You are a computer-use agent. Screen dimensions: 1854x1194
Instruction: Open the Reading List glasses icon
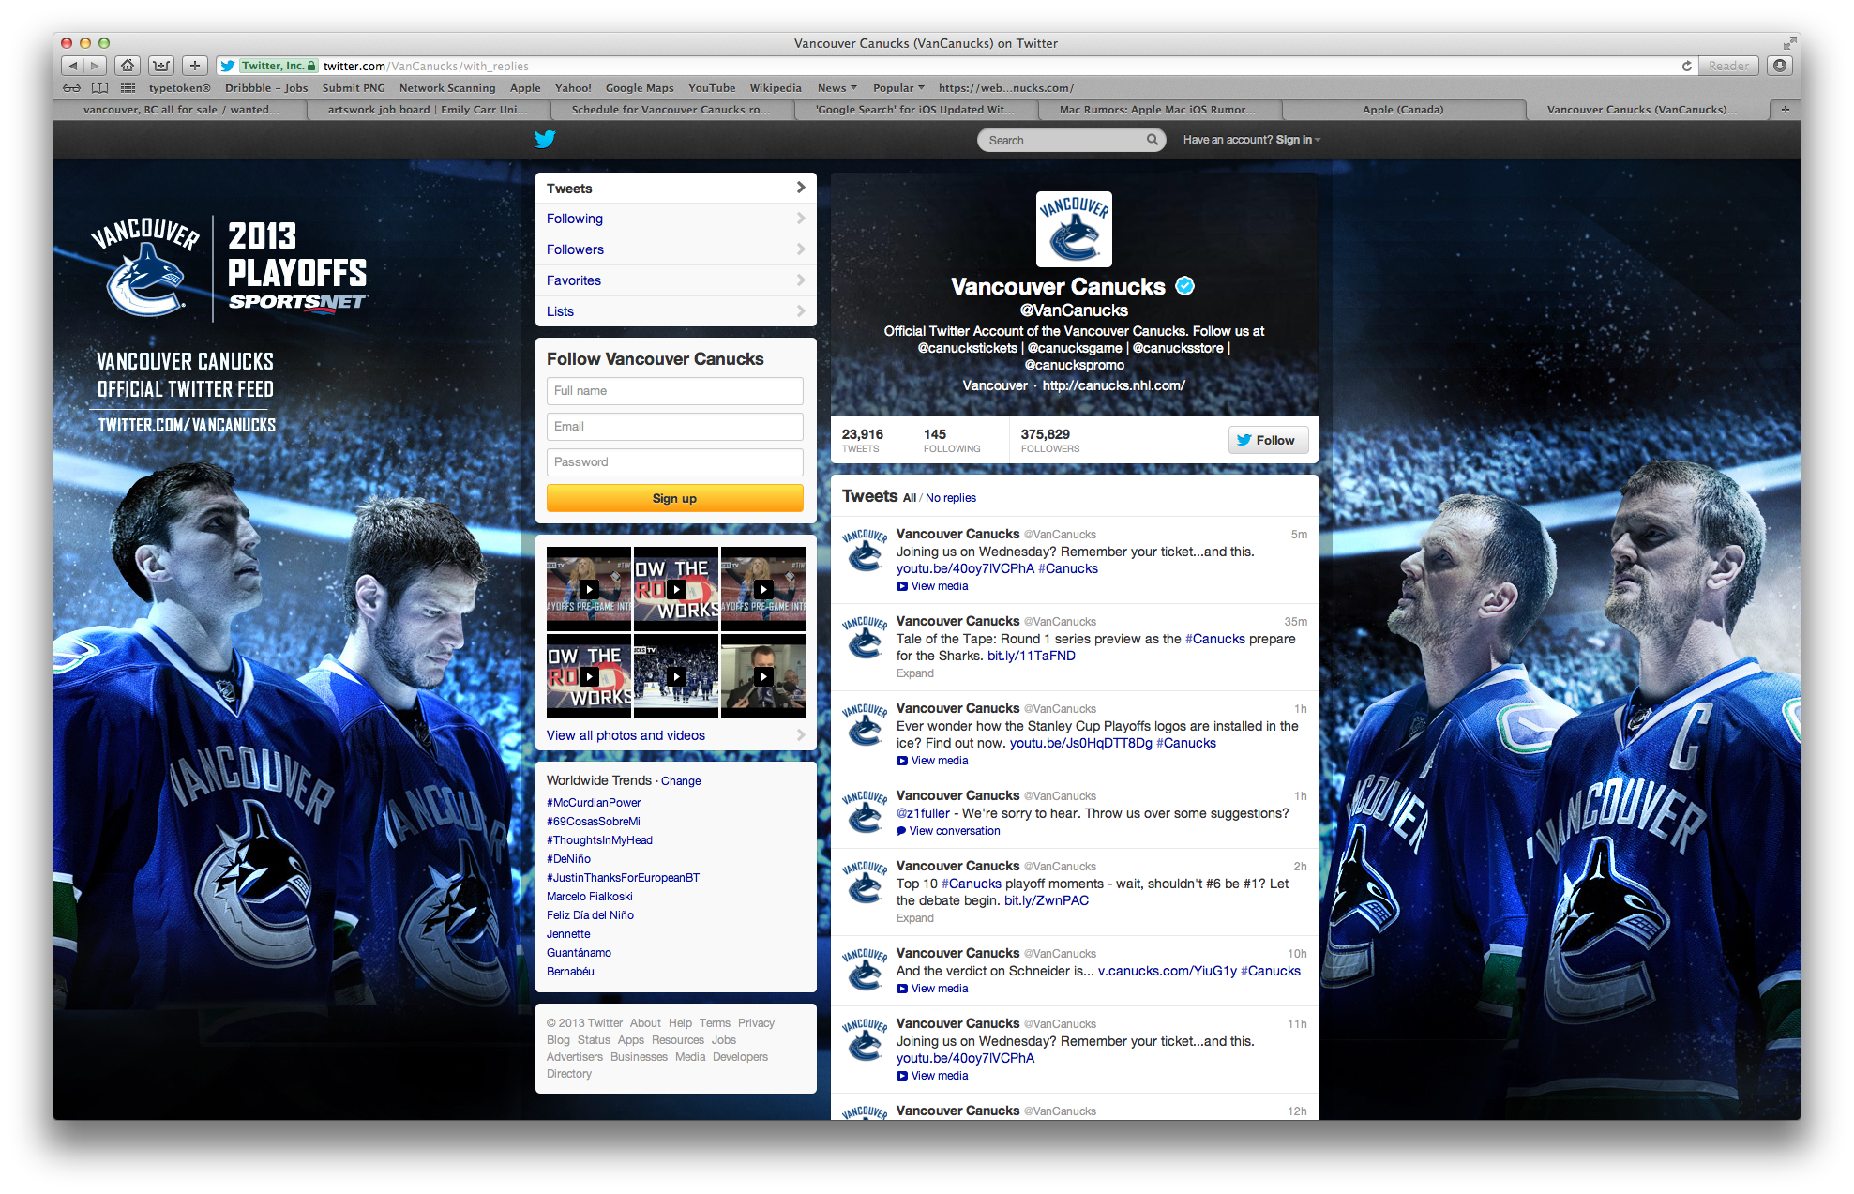pos(71,88)
